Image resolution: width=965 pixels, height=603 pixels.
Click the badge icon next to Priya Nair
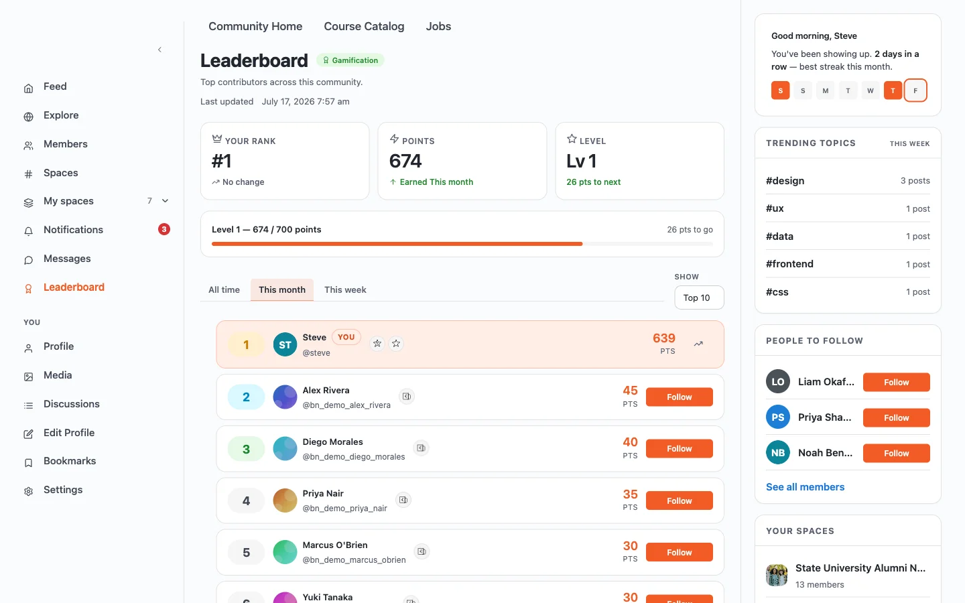(403, 500)
